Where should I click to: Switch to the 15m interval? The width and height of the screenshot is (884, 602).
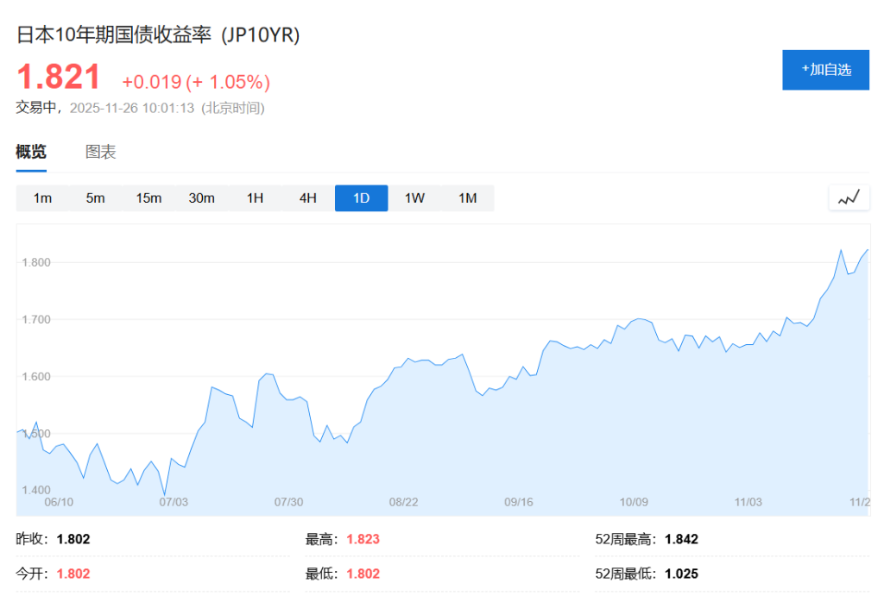tap(148, 198)
